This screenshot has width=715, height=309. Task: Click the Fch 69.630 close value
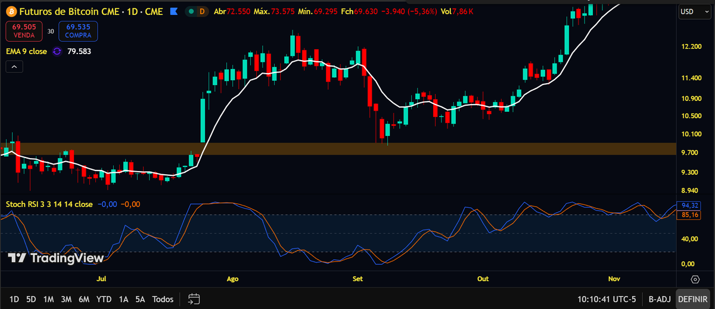tap(359, 11)
